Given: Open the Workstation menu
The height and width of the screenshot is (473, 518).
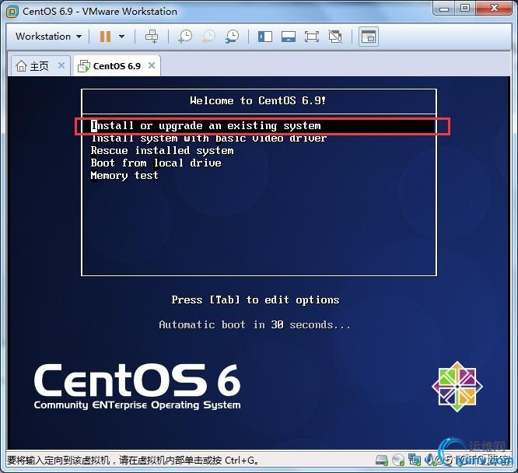Looking at the screenshot, I should coord(48,37).
